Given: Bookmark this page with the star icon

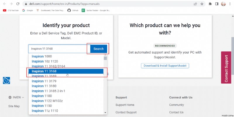Looking at the screenshot, I should [202, 4].
